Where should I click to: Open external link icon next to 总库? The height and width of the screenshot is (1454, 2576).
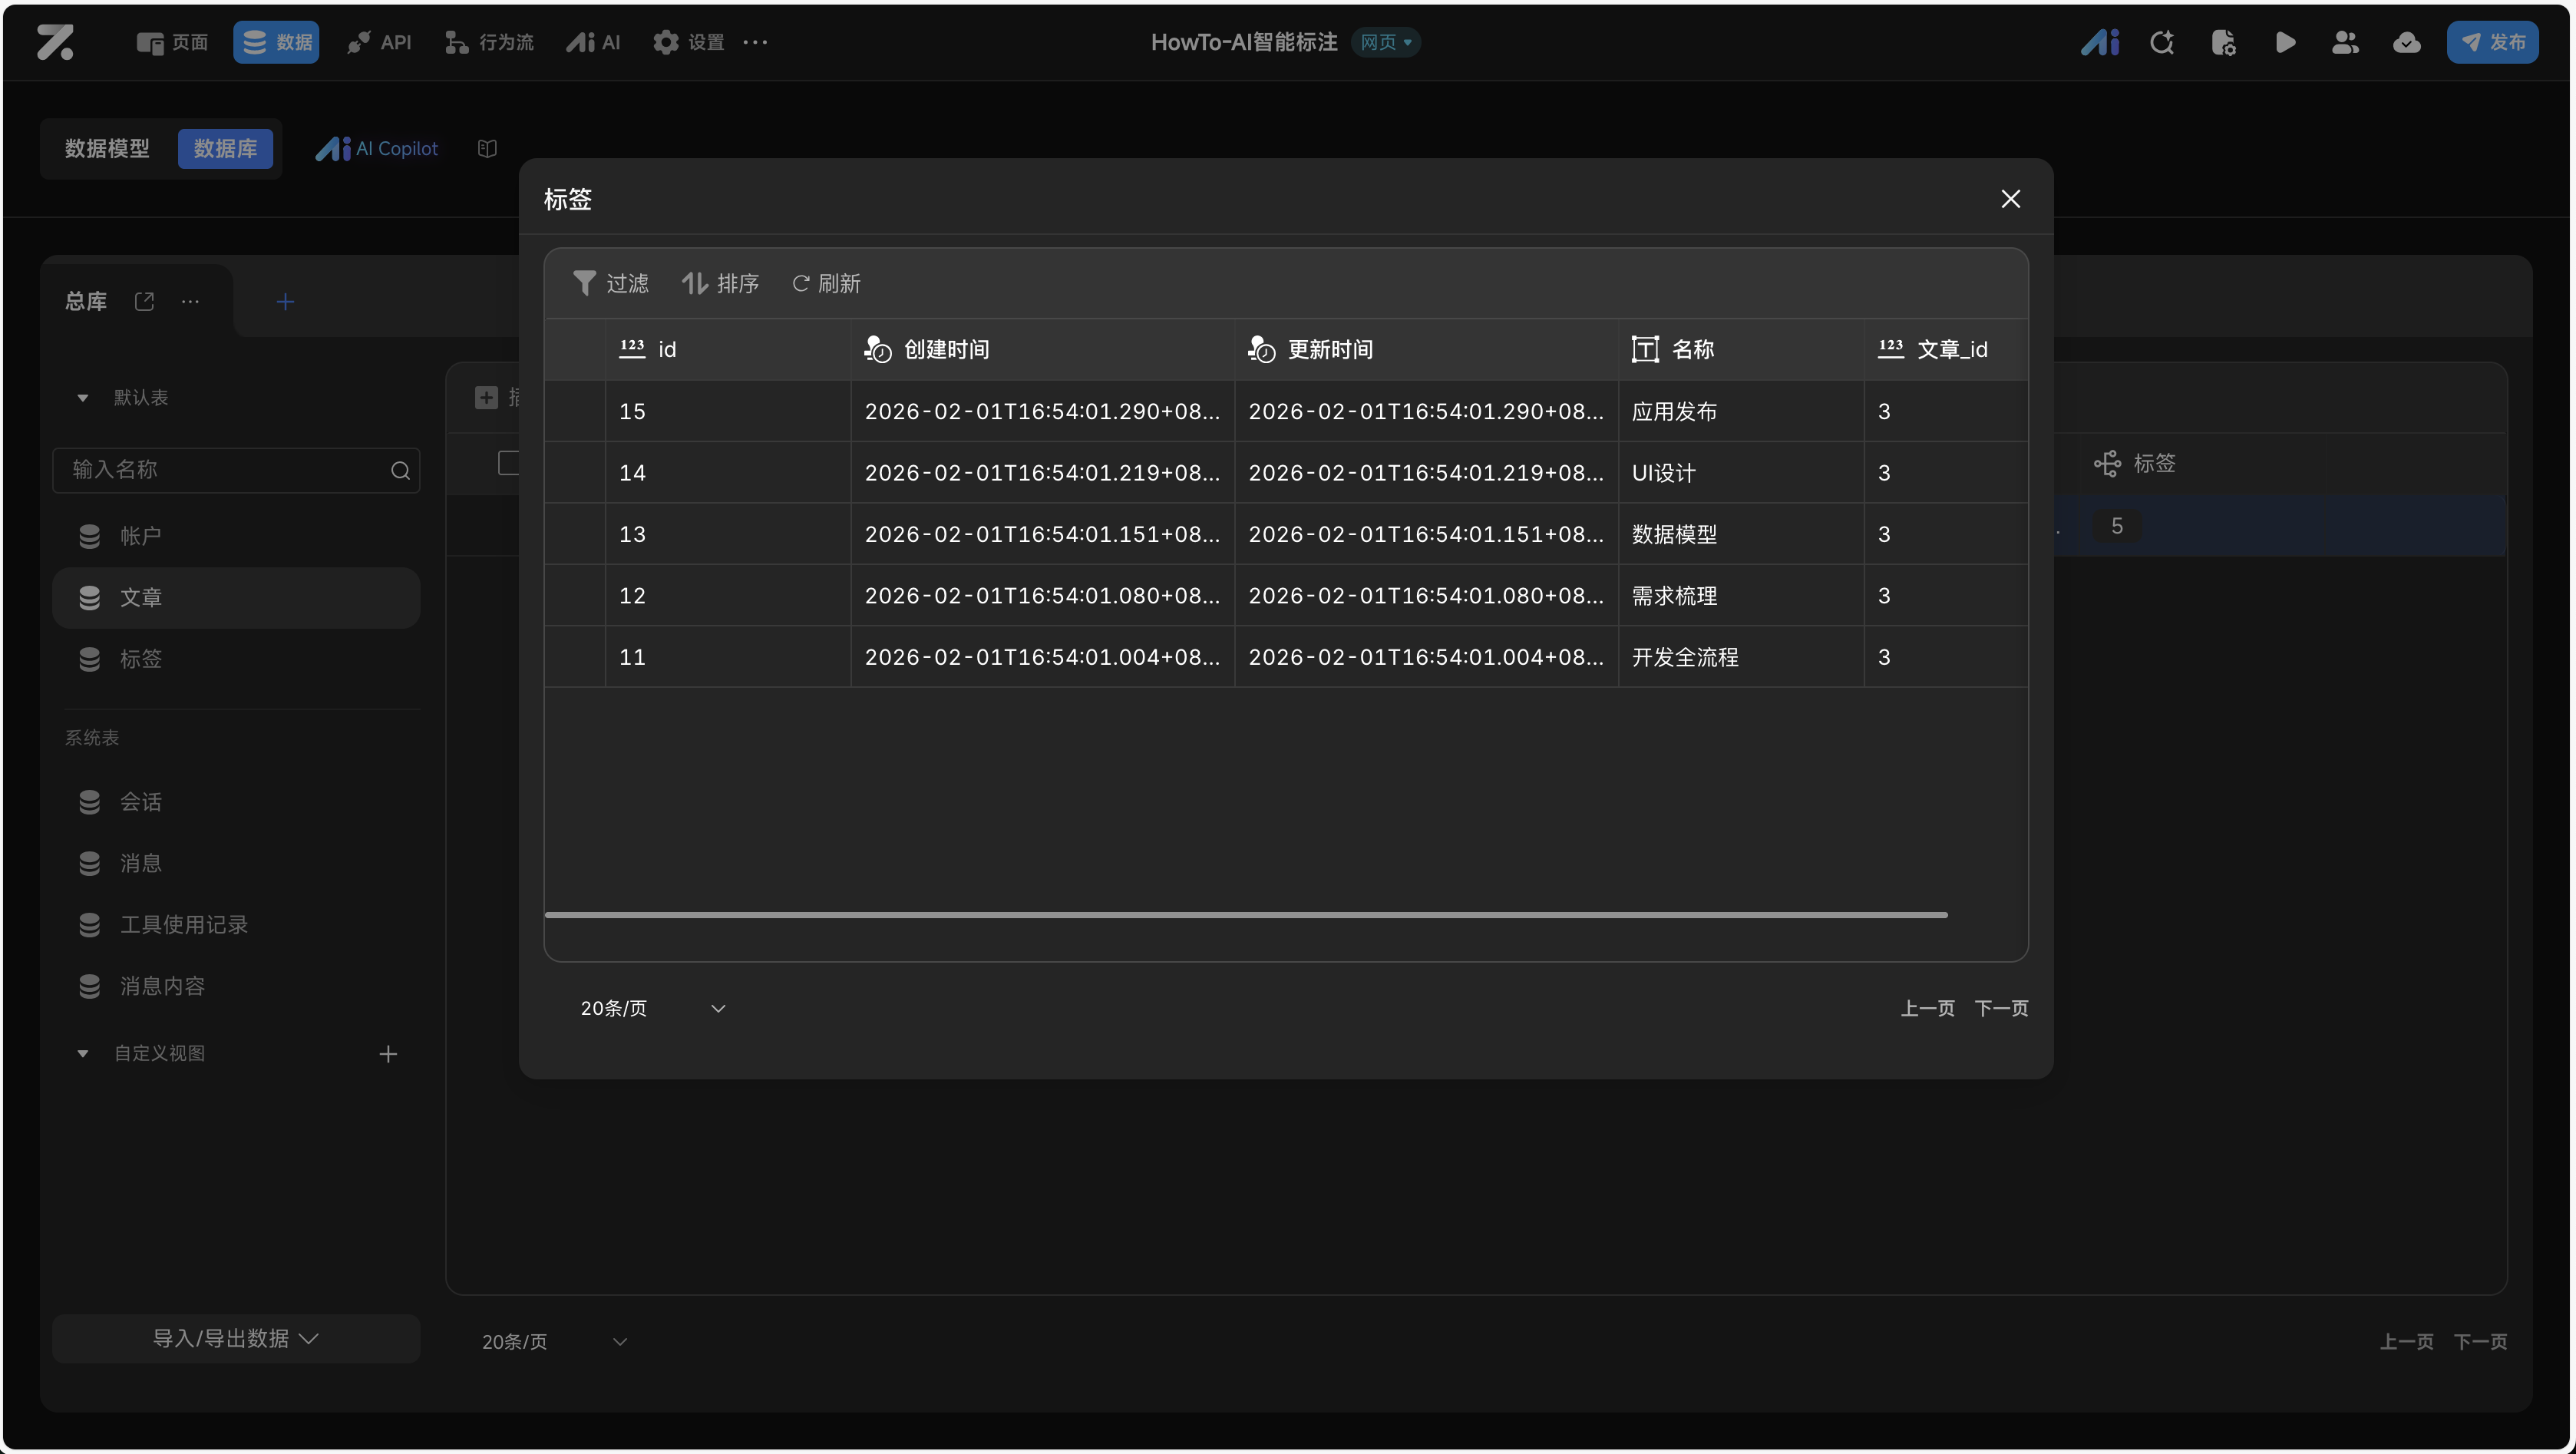point(144,301)
